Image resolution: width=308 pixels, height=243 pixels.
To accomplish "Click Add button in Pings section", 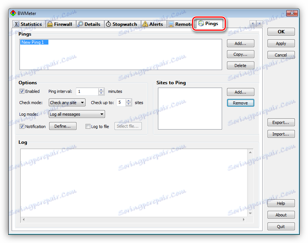I will pyautogui.click(x=240, y=43).
